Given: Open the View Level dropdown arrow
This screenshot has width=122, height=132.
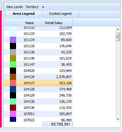Looking at the screenshot, I should [43, 7].
